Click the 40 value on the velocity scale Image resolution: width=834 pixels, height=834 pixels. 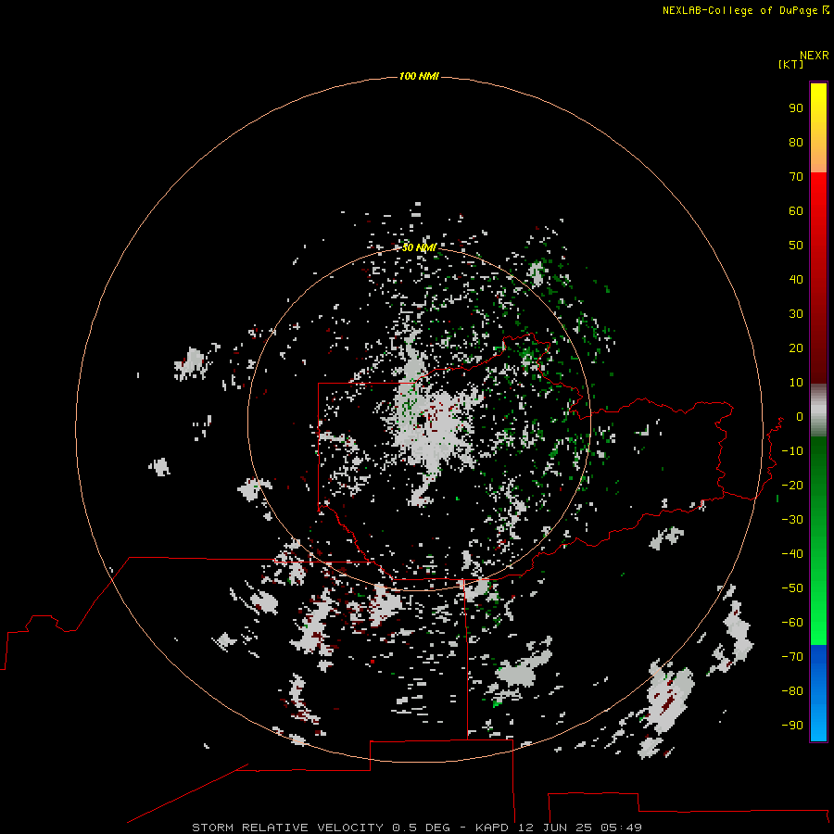click(796, 280)
